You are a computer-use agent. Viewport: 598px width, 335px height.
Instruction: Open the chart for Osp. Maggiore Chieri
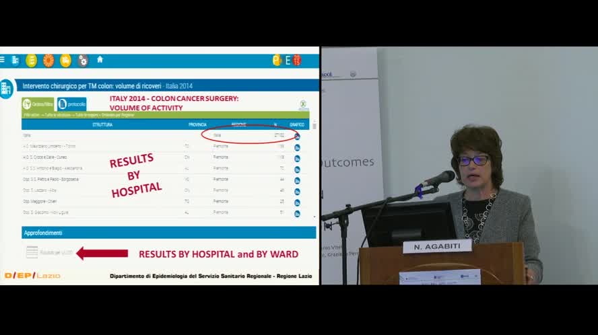point(297,202)
